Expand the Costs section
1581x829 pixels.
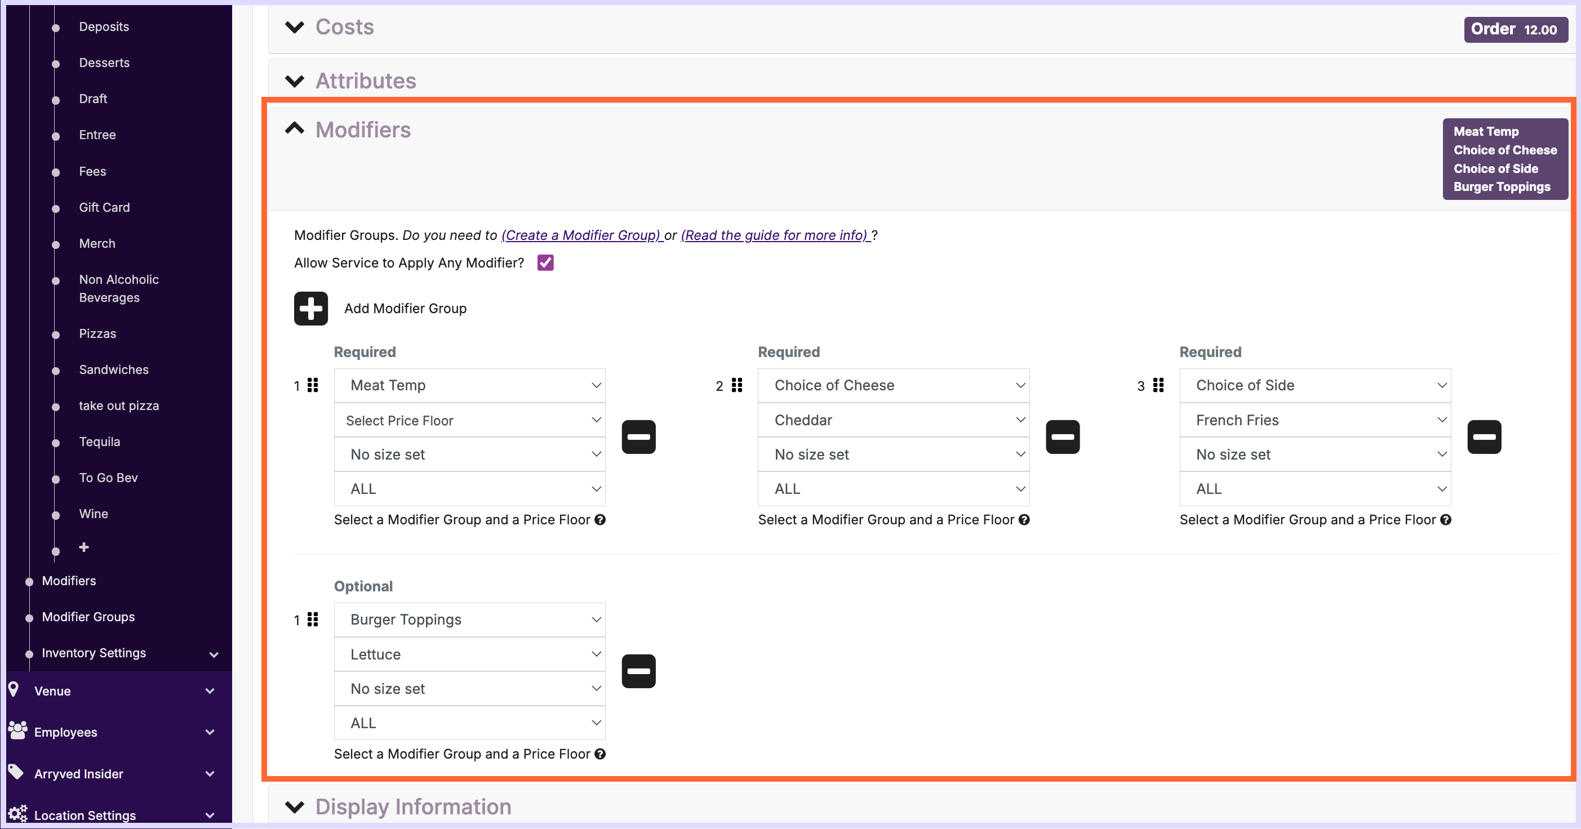pyautogui.click(x=295, y=28)
